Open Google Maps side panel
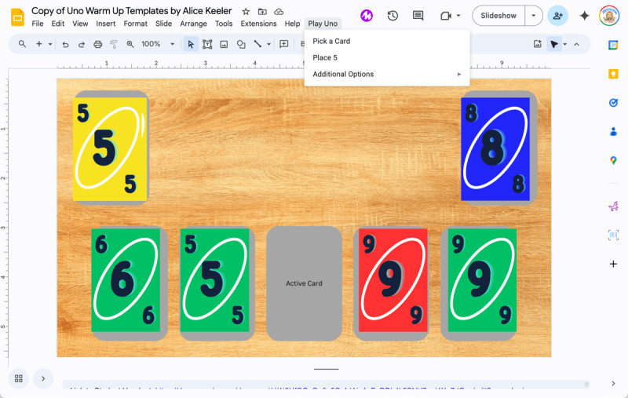The image size is (628, 398). coord(613,160)
